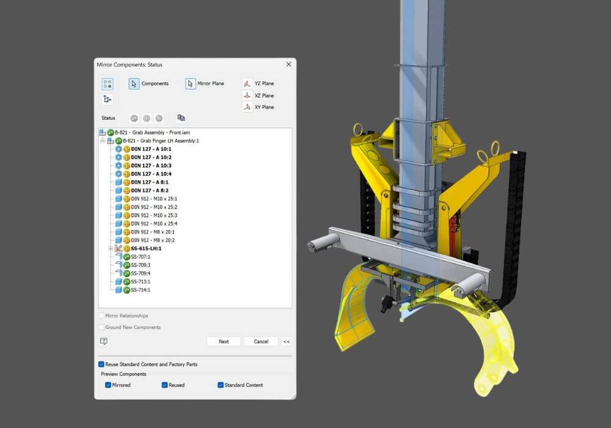Choose the XY Plane as mirror plane

[260, 107]
